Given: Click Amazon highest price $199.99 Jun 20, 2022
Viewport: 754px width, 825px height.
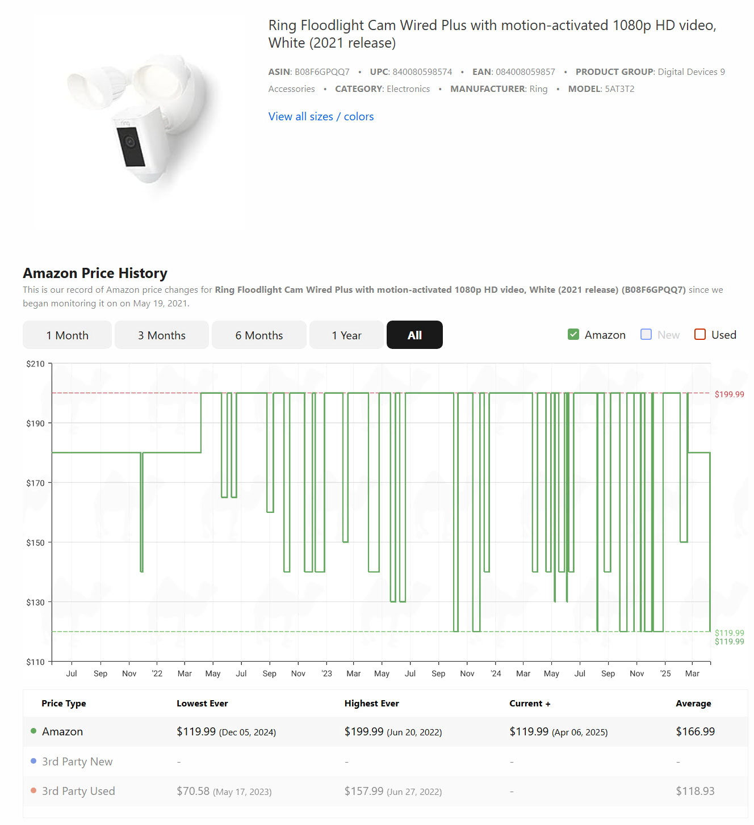Looking at the screenshot, I should click(x=393, y=731).
